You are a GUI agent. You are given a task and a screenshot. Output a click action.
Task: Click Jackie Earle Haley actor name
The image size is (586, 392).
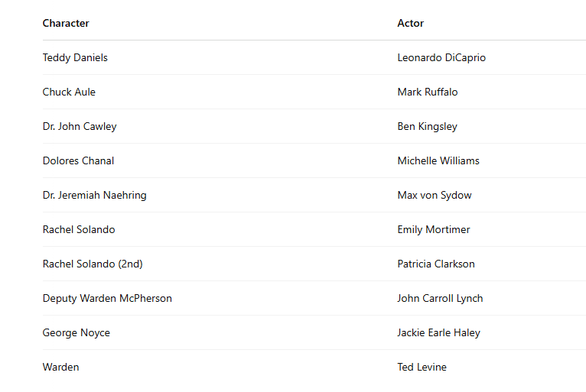(439, 332)
